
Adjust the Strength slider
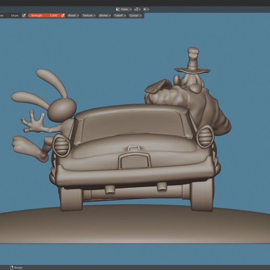coord(44,16)
